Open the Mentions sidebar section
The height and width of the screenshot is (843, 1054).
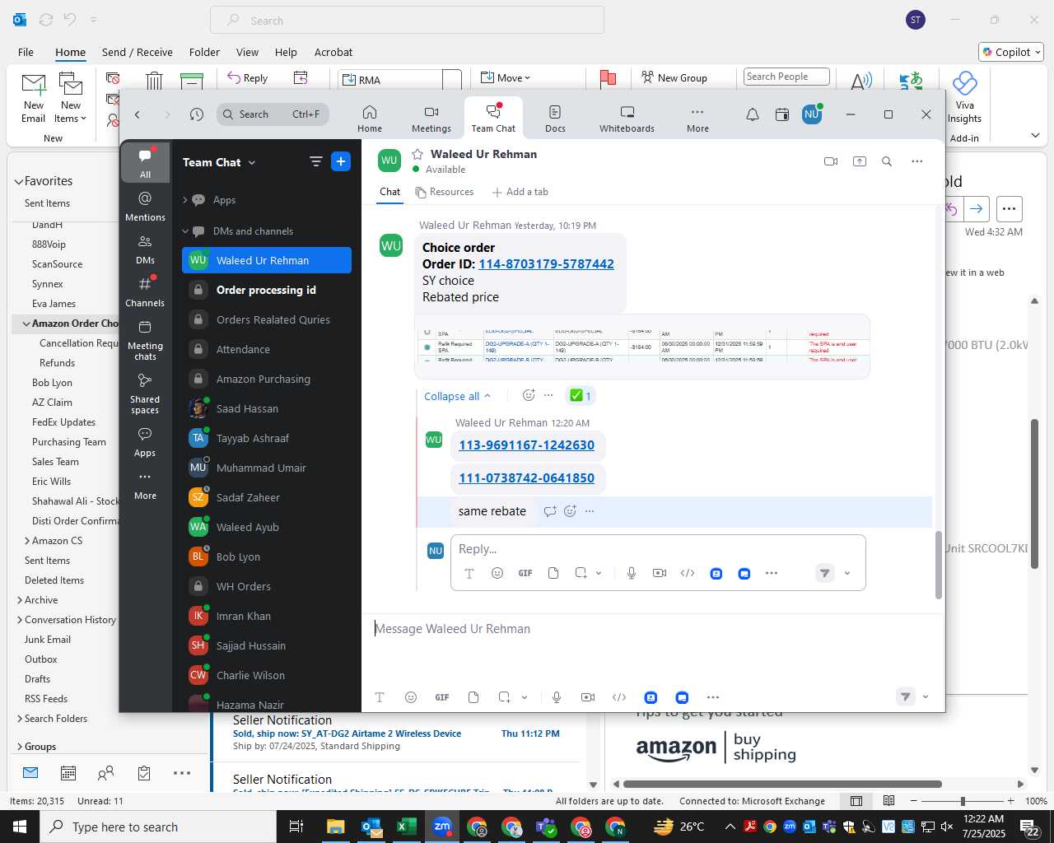(145, 206)
